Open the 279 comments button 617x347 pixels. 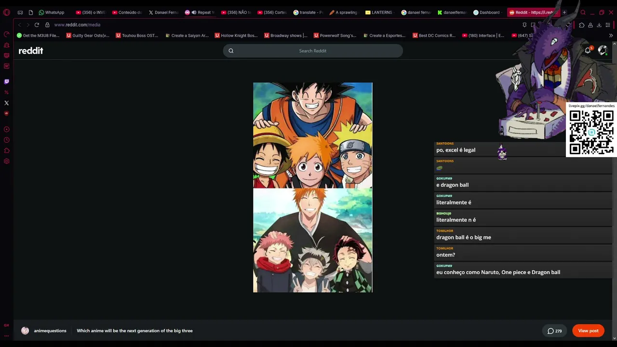tap(555, 331)
